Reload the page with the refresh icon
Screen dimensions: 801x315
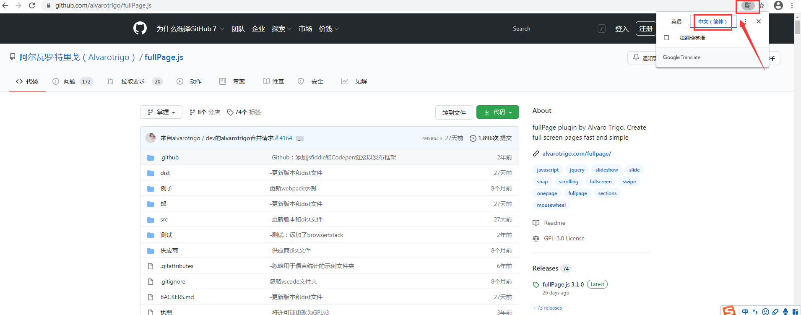(32, 5)
